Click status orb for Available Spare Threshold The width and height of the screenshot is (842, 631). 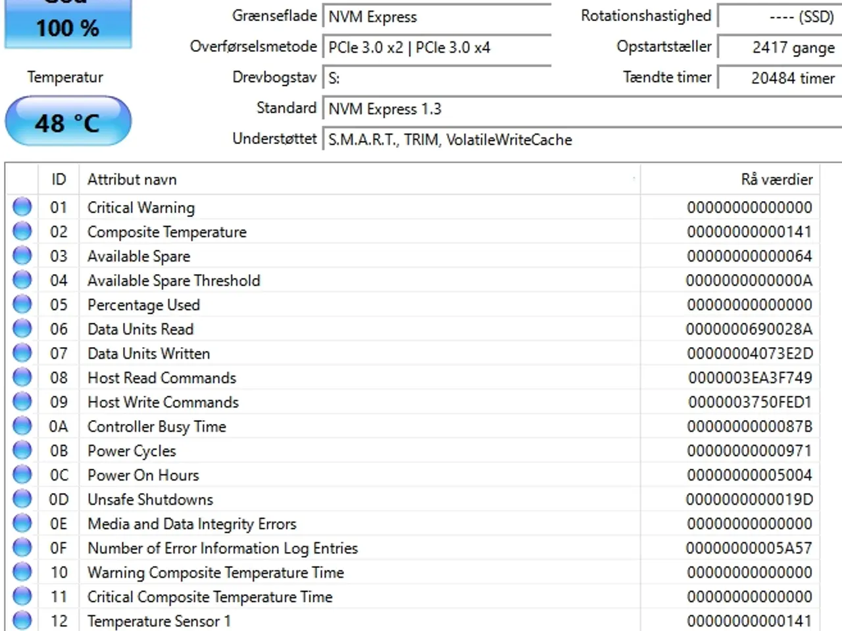click(x=22, y=280)
